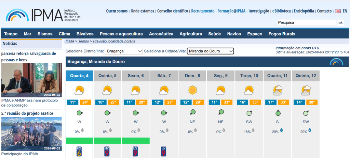The width and height of the screenshot is (350, 158).
Task: Click UV index 6 icon for Quarta, 4
Action: pyautogui.click(x=79, y=151)
